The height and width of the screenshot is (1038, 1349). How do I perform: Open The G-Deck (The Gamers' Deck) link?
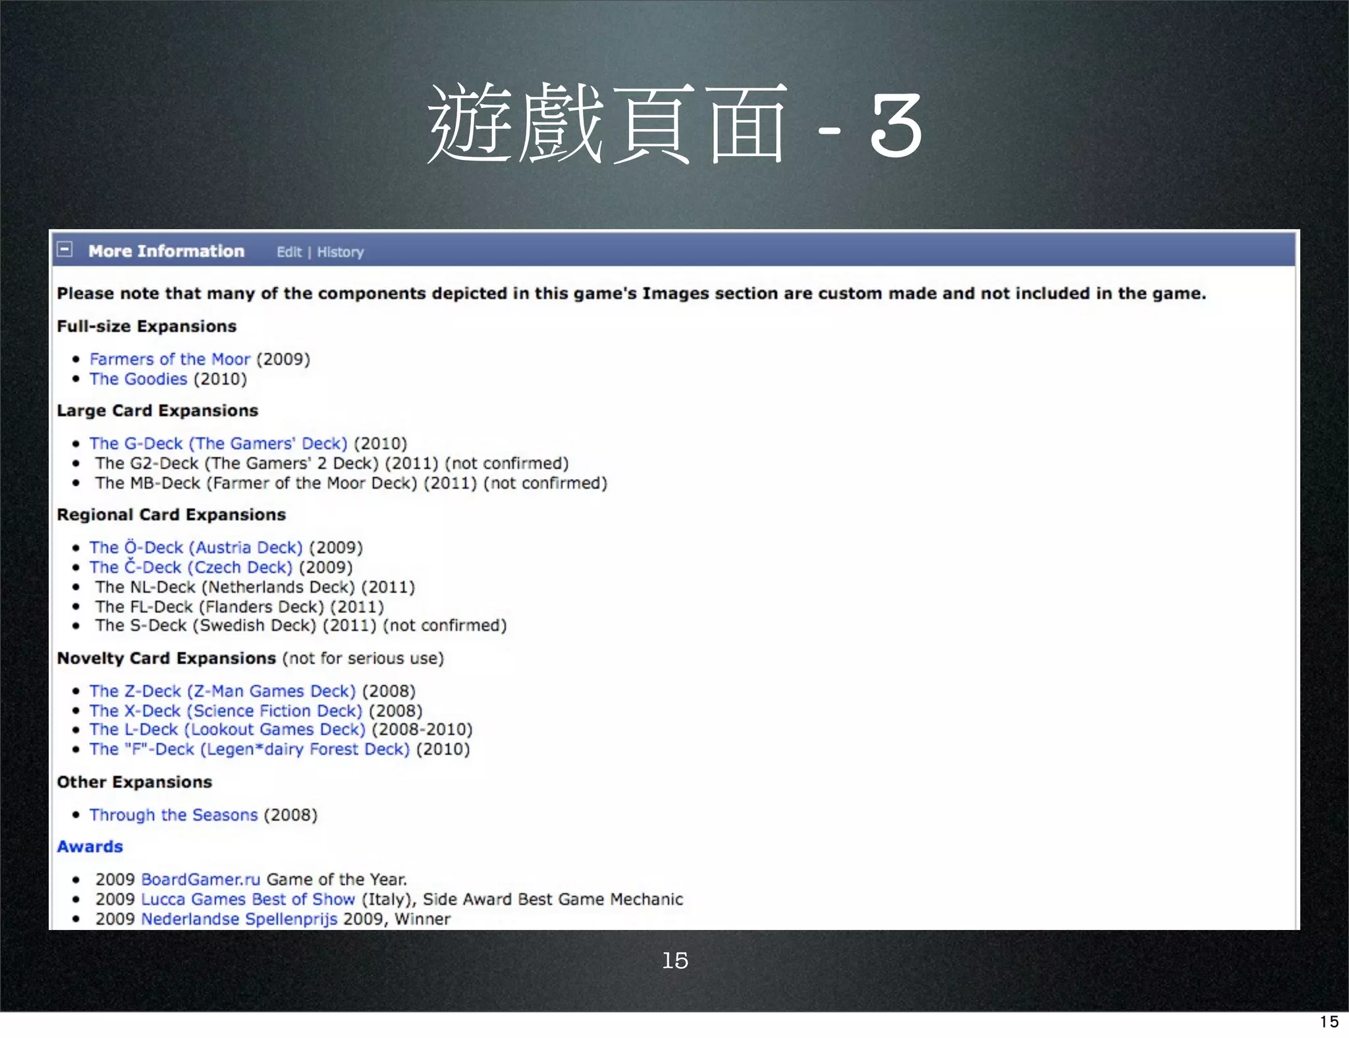click(x=218, y=443)
